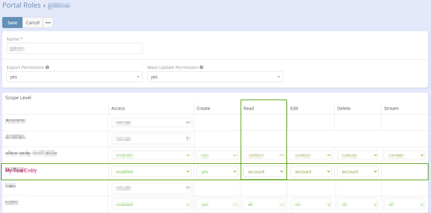
Task: Click the Mass Update Permission info icon
Action: [201, 67]
